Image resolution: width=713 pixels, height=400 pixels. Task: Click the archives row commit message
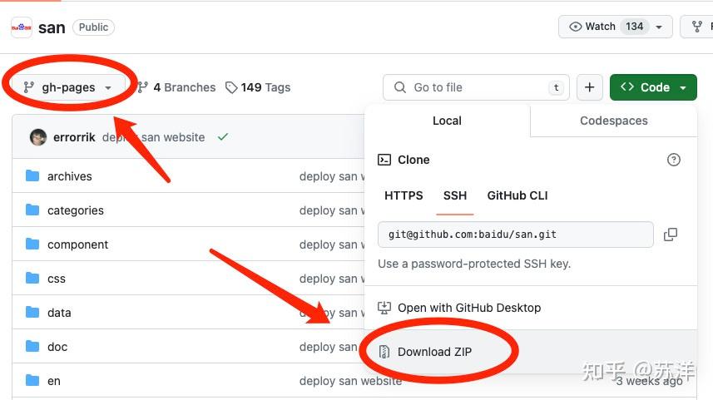click(x=332, y=176)
